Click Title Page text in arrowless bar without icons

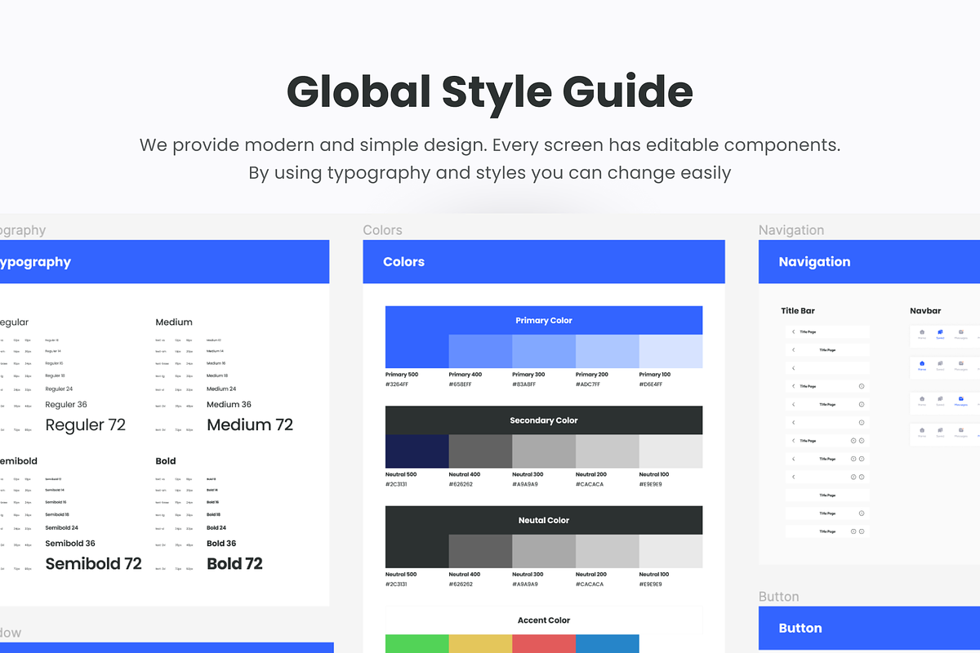827,495
